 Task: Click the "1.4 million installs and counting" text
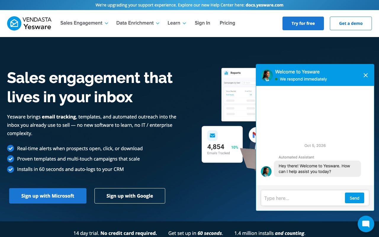pyautogui.click(x=270, y=233)
